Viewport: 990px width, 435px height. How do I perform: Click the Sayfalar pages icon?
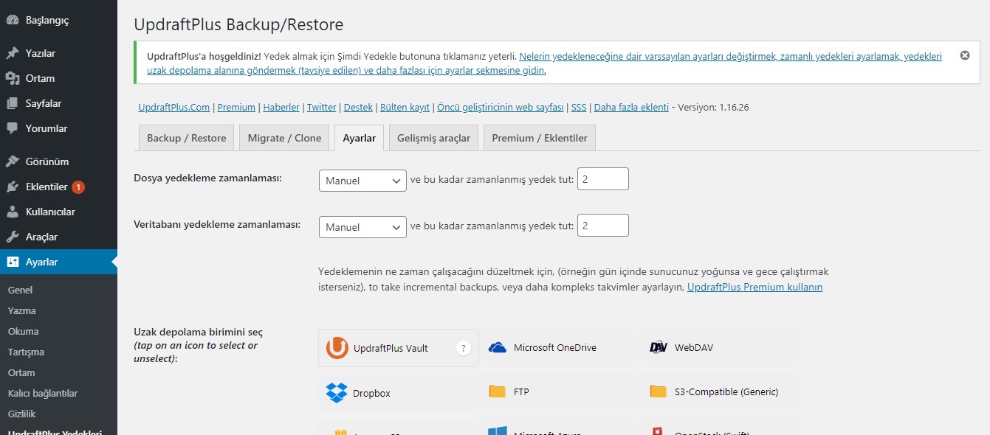coord(13,103)
